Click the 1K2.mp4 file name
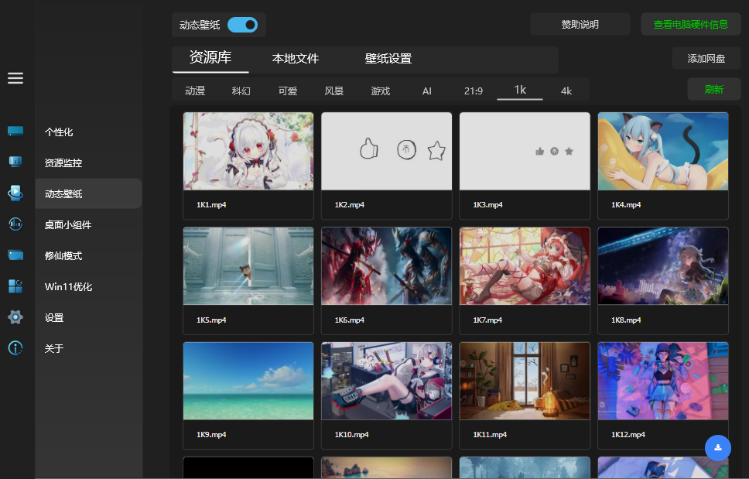This screenshot has width=749, height=479. pyautogui.click(x=349, y=205)
